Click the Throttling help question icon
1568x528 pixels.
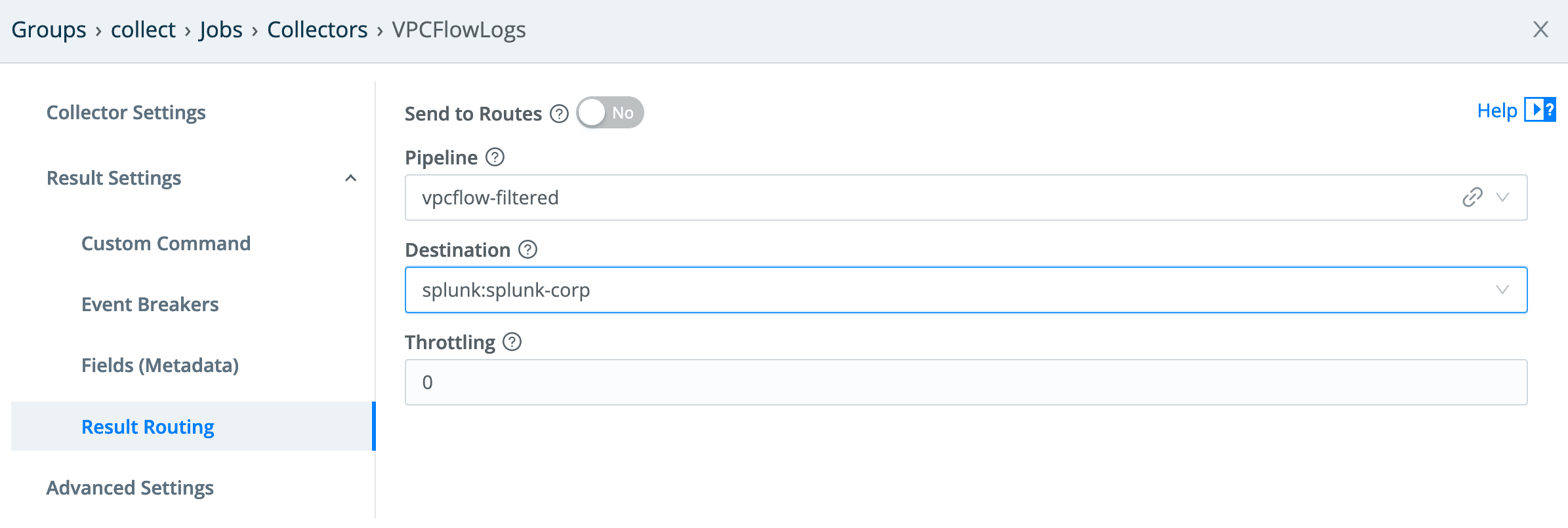512,342
